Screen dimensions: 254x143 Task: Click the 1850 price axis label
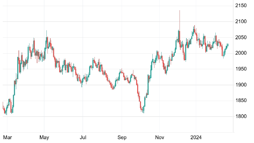(x=241, y=101)
